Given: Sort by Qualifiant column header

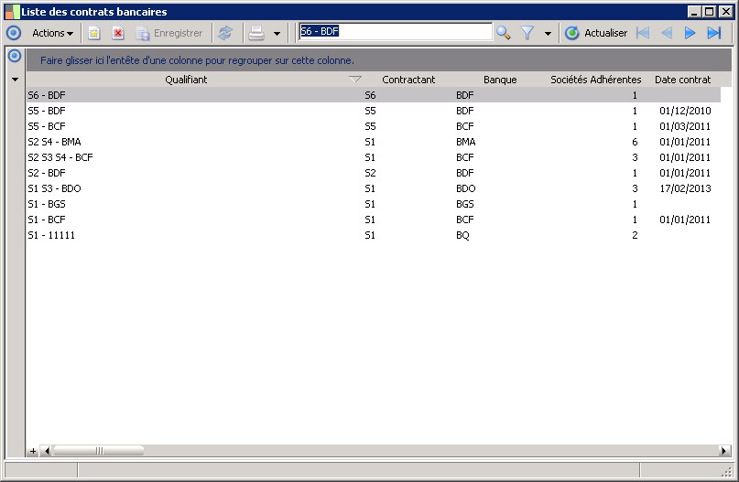Looking at the screenshot, I should click(x=186, y=80).
